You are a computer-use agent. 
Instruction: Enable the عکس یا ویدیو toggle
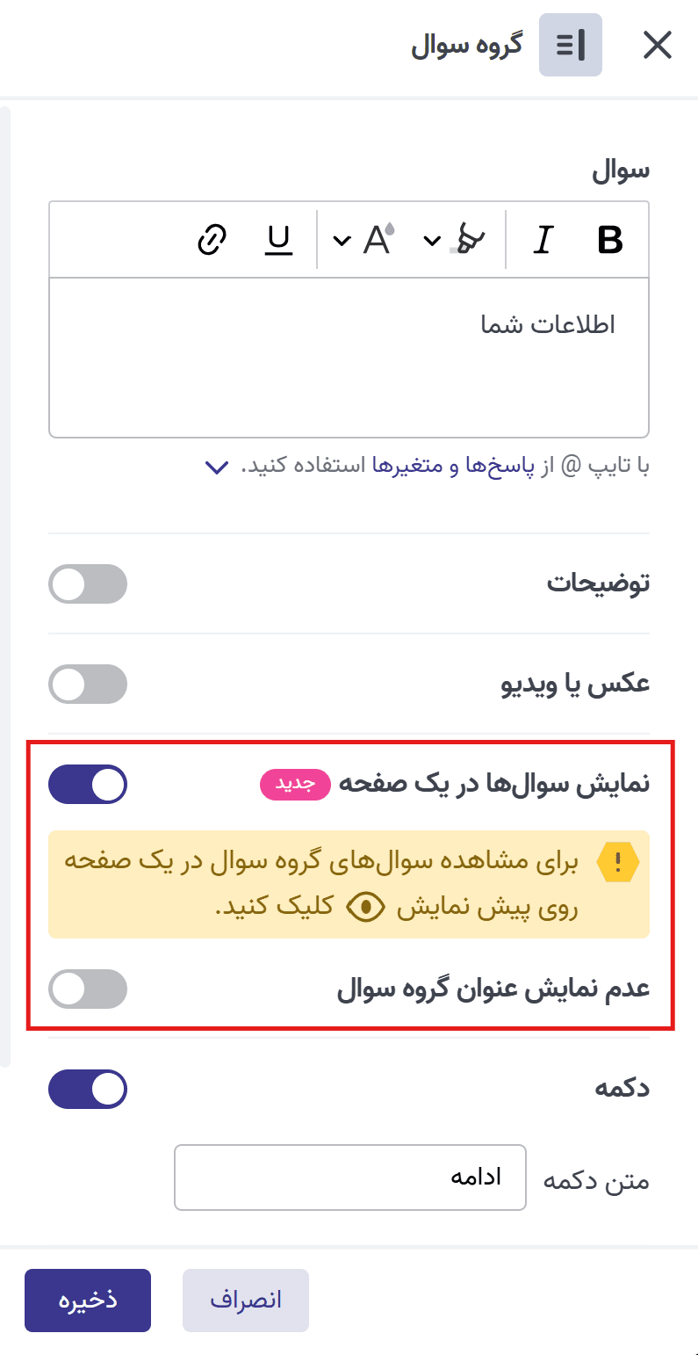pyautogui.click(x=88, y=684)
